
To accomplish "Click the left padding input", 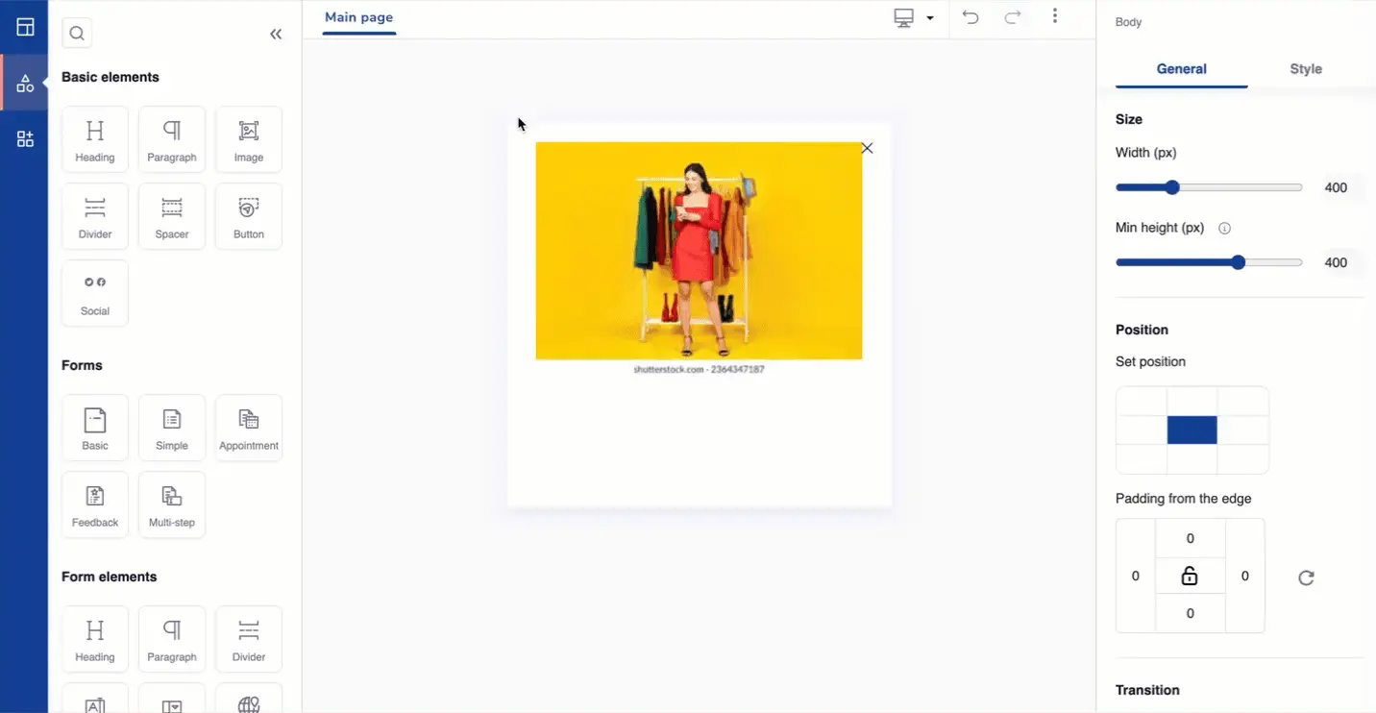I will click(x=1136, y=577).
